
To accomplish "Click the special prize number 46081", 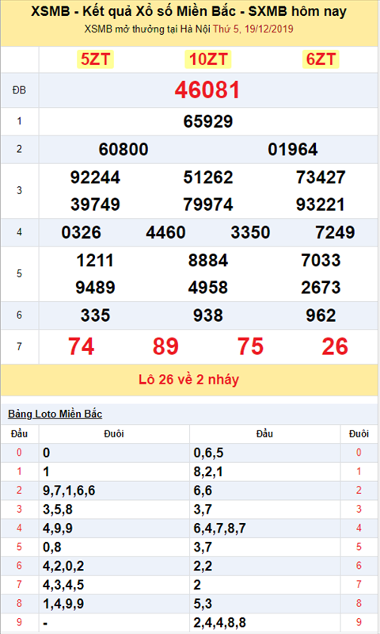I will (x=207, y=90).
